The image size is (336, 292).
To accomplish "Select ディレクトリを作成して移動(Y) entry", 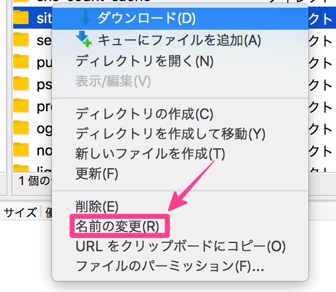I will [x=180, y=134].
